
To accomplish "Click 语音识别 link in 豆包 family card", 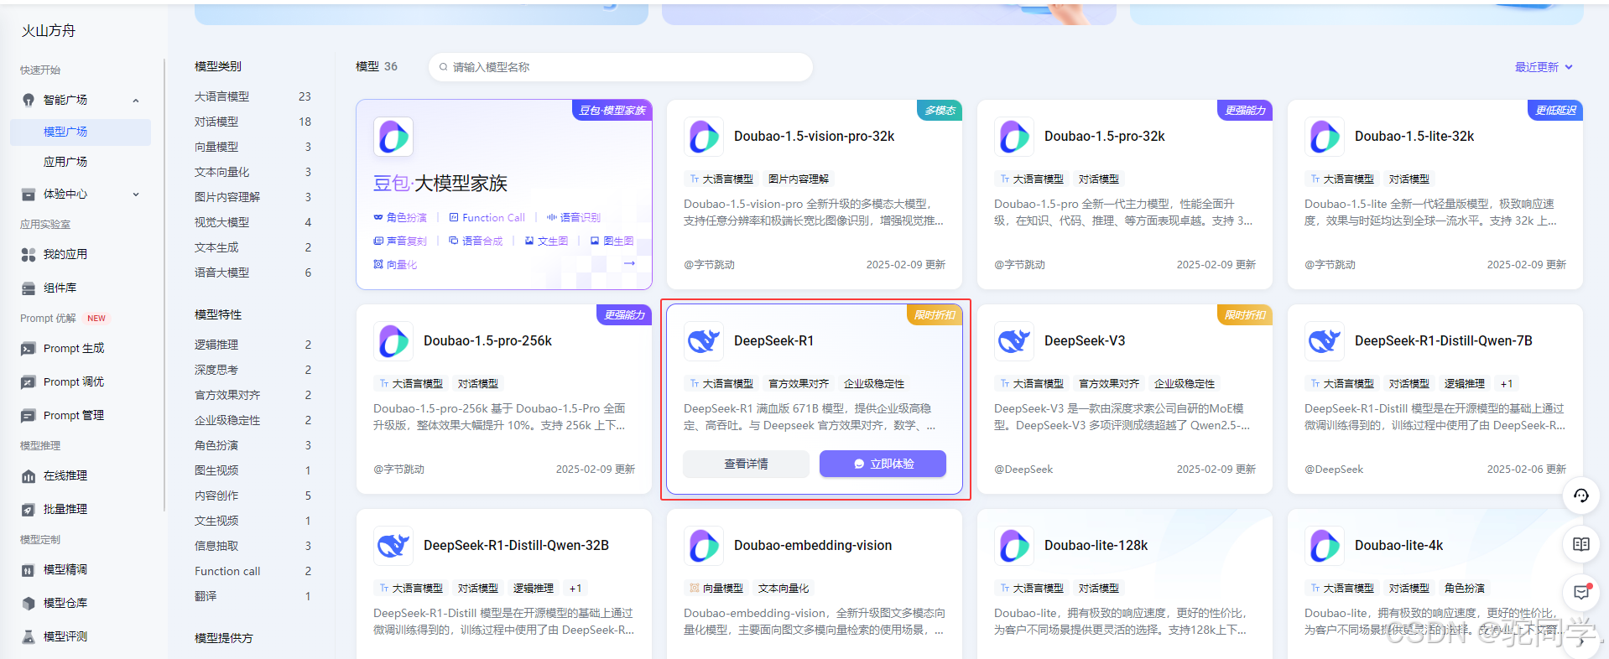I will (x=574, y=217).
